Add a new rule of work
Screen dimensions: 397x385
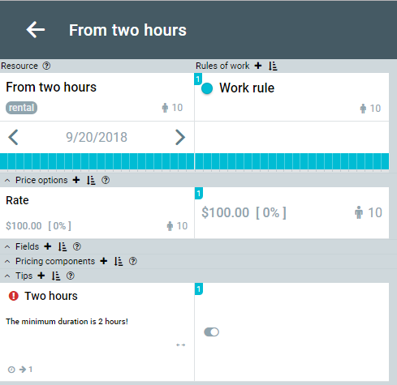(x=258, y=66)
